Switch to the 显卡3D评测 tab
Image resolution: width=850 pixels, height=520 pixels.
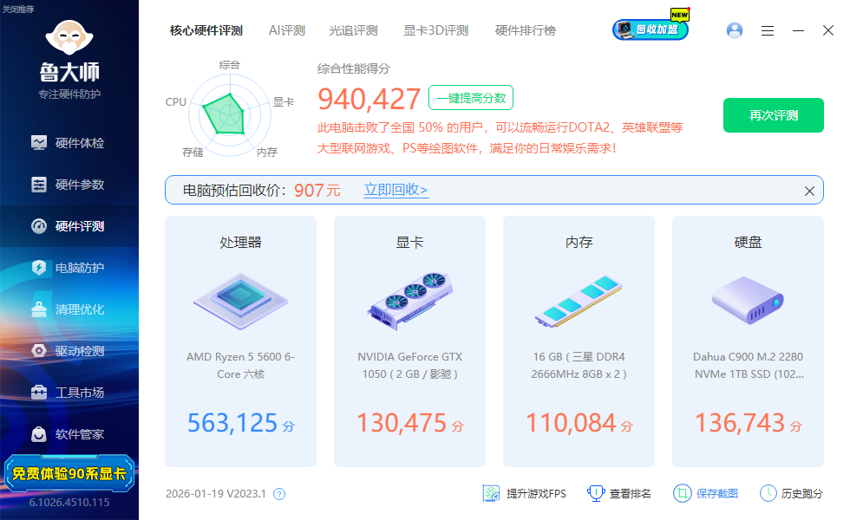pyautogui.click(x=435, y=29)
